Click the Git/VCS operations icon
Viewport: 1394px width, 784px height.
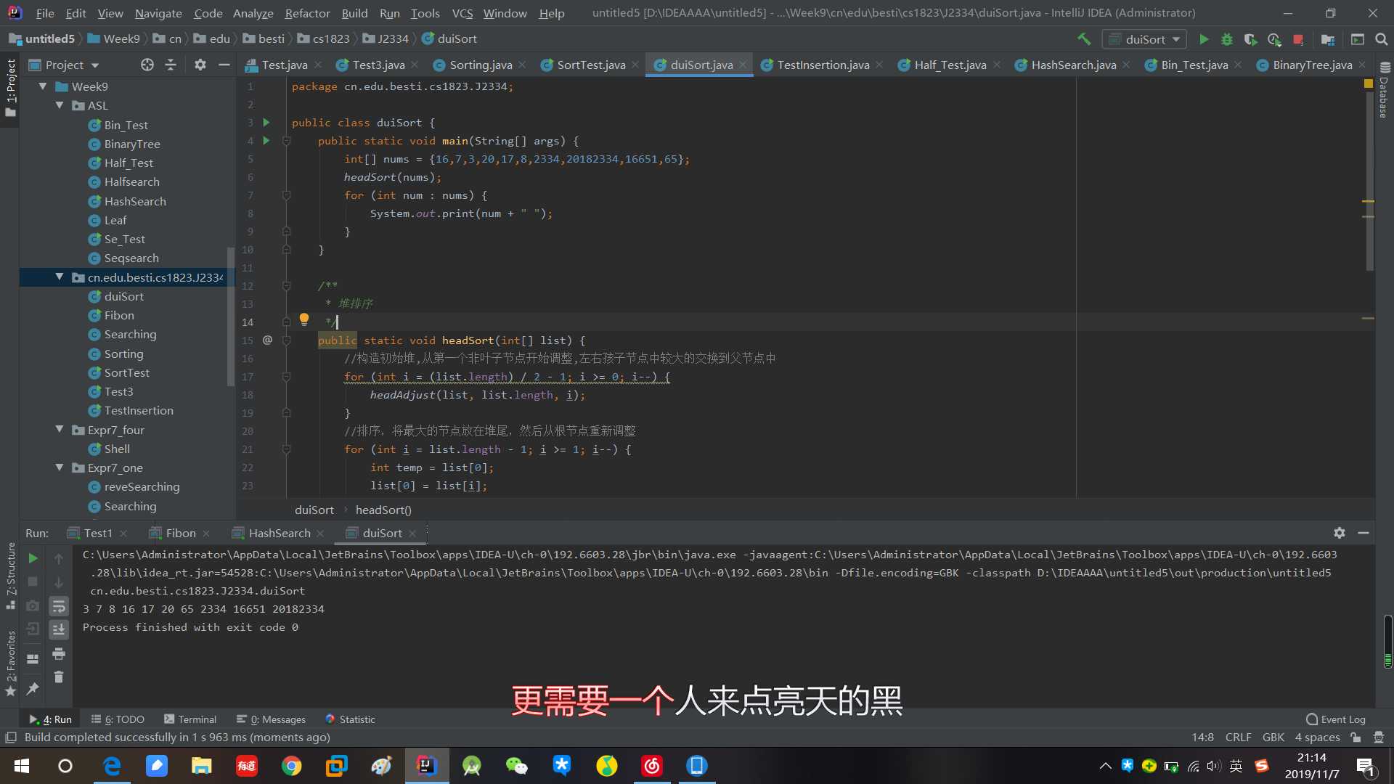462,12
